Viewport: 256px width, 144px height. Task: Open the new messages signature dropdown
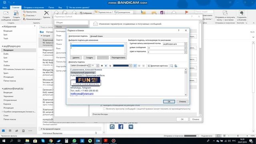[186, 48]
